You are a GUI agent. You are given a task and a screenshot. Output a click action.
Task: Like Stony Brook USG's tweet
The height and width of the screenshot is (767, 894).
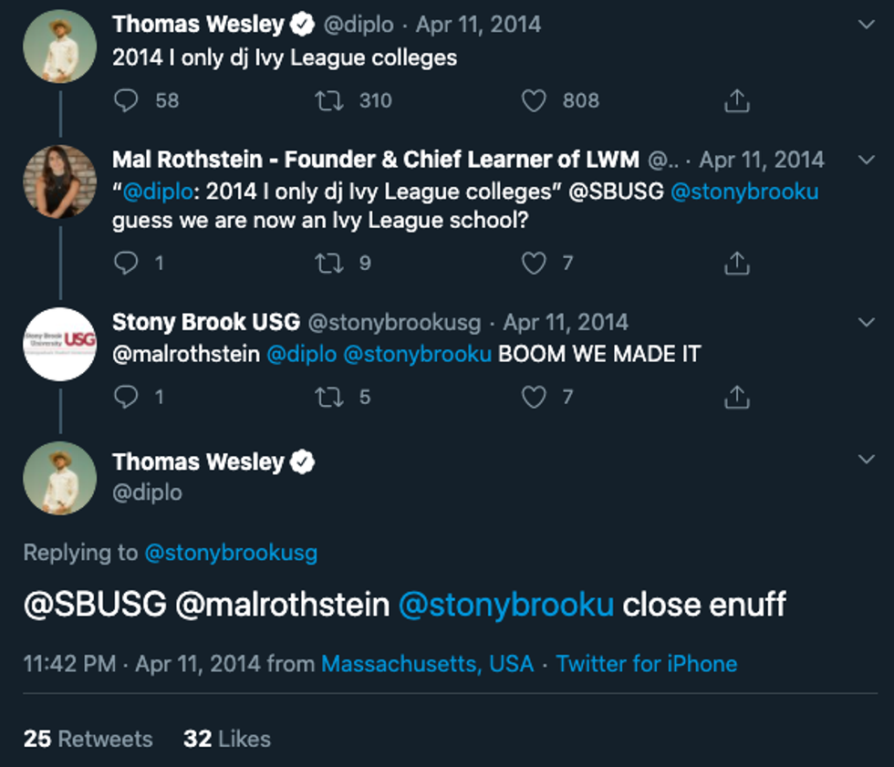click(x=534, y=397)
